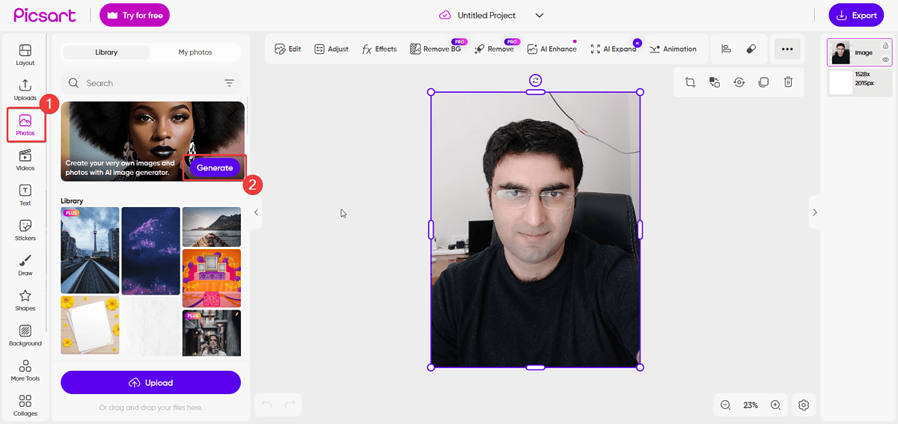Viewport: 898px width, 424px height.
Task: Open canvas settings gear icon
Action: (x=804, y=405)
